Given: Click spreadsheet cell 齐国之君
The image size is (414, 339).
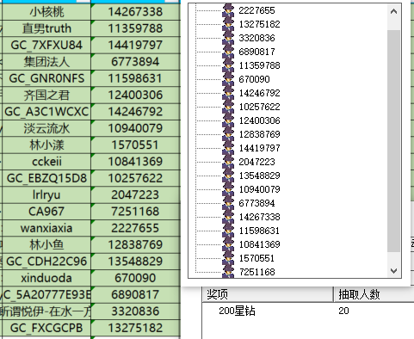Looking at the screenshot, I should coord(46,95).
